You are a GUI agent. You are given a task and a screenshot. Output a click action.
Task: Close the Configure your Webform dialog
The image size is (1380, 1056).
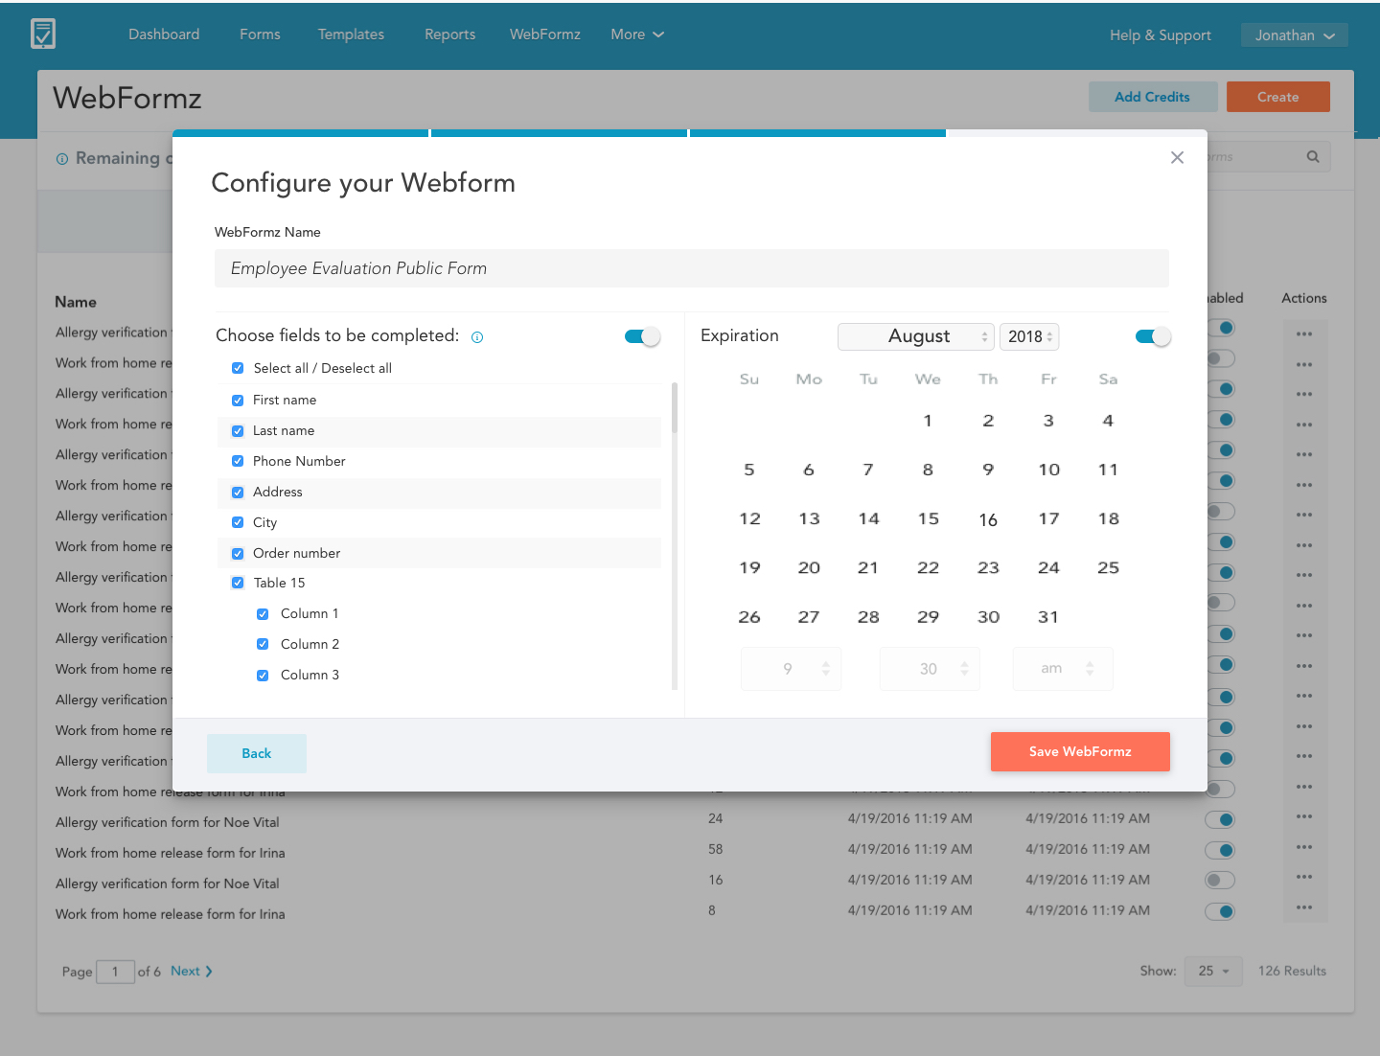pos(1177,157)
